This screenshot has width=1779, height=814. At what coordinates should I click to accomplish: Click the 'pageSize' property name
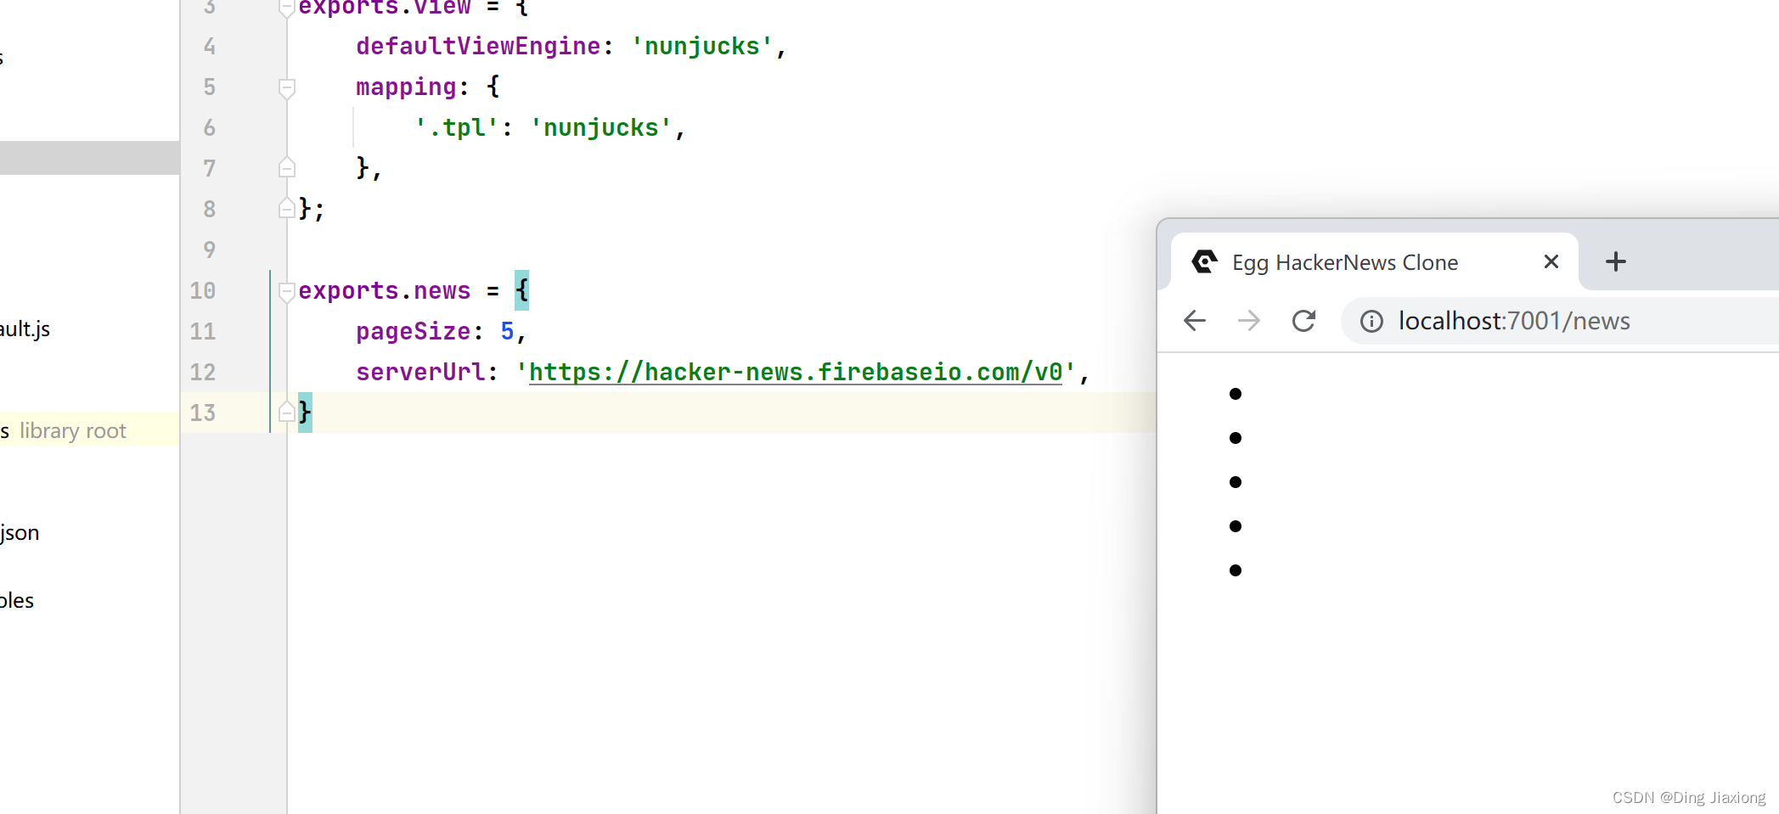(x=414, y=331)
